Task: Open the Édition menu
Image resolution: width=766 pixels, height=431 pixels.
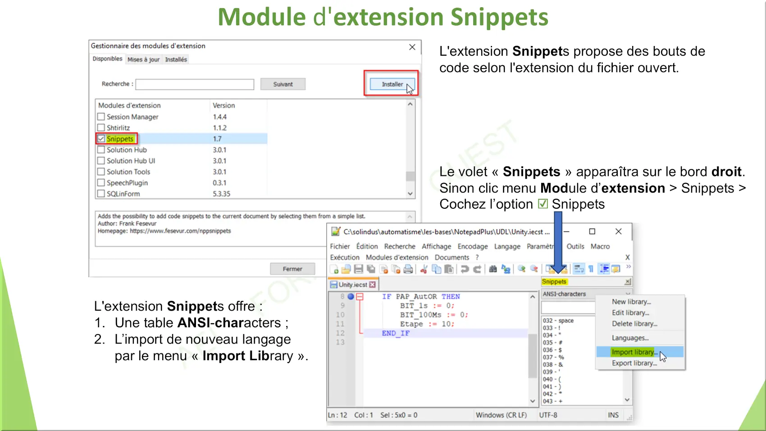Action: [x=367, y=247]
